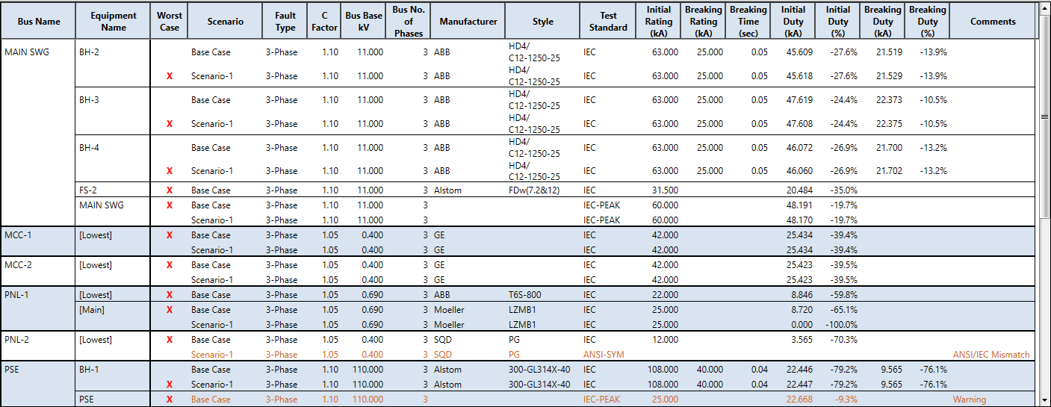Click the scrollbar up arrow
Image resolution: width=1051 pixels, height=407 pixels.
pos(1044,7)
